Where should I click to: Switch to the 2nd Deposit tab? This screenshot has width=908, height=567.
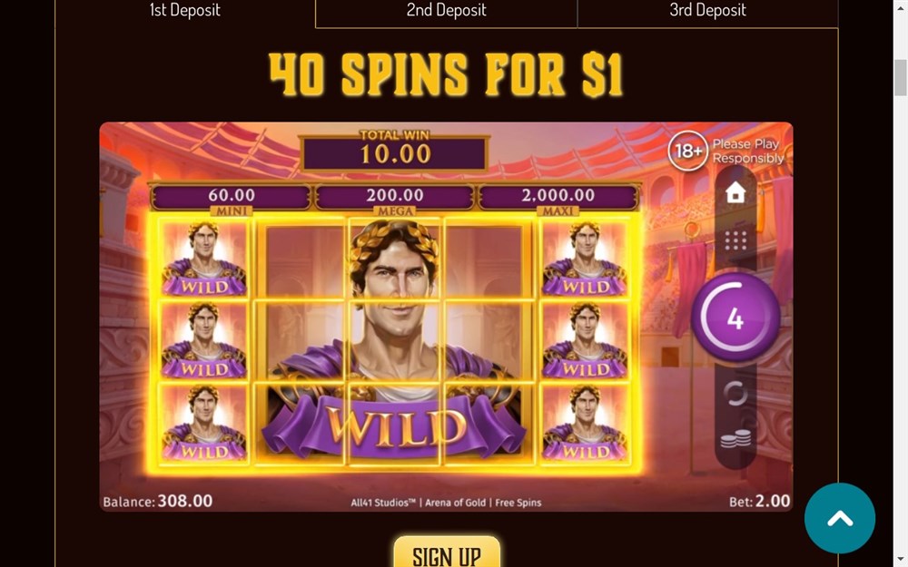tap(447, 12)
